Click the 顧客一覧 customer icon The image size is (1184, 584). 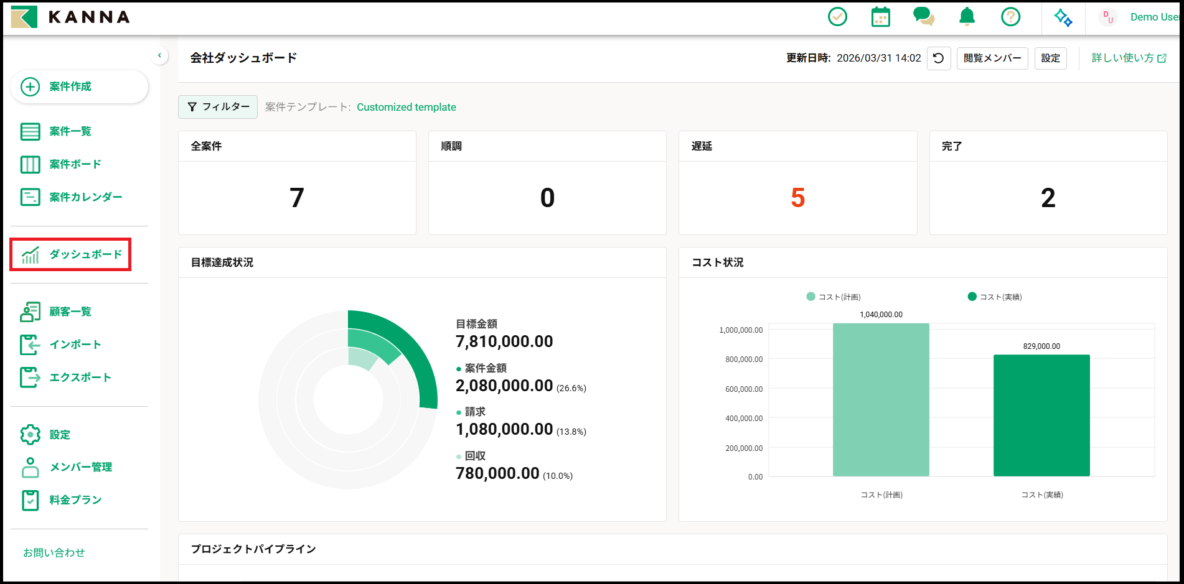[x=30, y=312]
